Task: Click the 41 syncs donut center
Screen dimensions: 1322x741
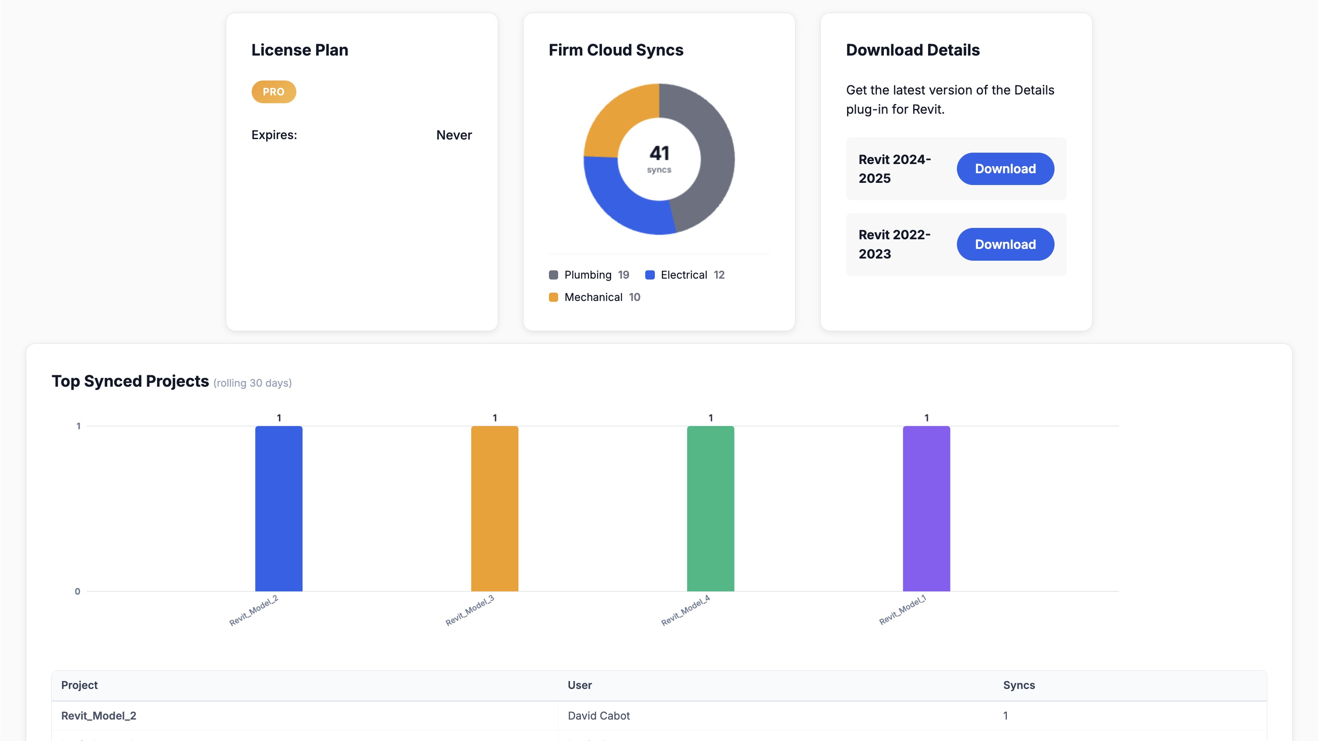Action: click(659, 159)
